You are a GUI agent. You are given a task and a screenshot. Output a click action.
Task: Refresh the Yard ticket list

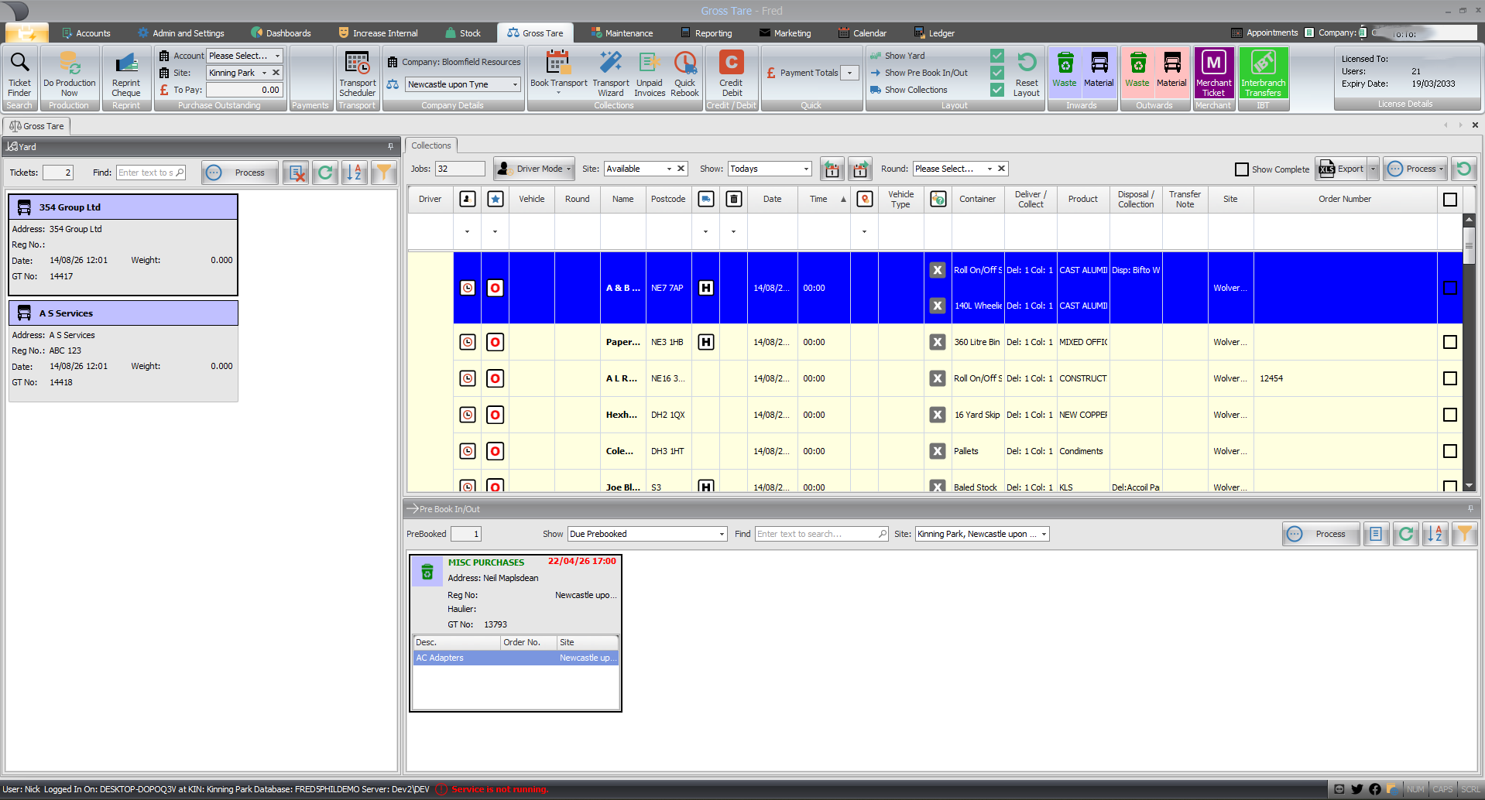coord(325,173)
